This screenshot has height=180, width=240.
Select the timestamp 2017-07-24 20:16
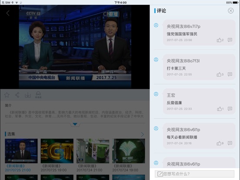[x=179, y=143]
